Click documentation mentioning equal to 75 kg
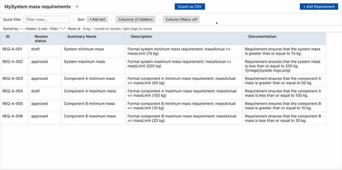Viewport: 342px width, 170px height. [284, 51]
